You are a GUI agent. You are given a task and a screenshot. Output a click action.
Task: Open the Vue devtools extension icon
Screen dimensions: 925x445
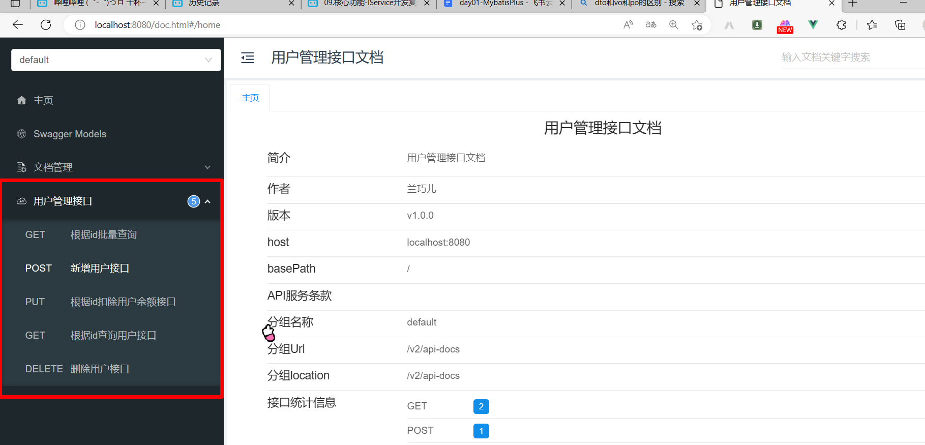813,25
